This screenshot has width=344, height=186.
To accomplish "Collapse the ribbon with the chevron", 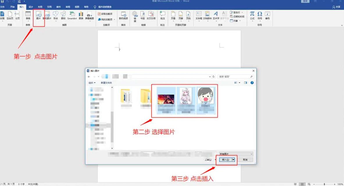I will point(342,25).
